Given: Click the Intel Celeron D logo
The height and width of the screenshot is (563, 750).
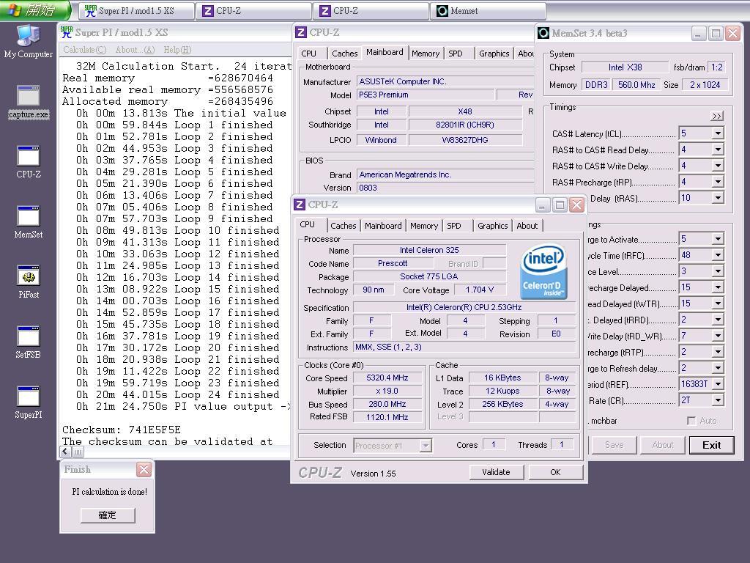Looking at the screenshot, I should (x=544, y=272).
